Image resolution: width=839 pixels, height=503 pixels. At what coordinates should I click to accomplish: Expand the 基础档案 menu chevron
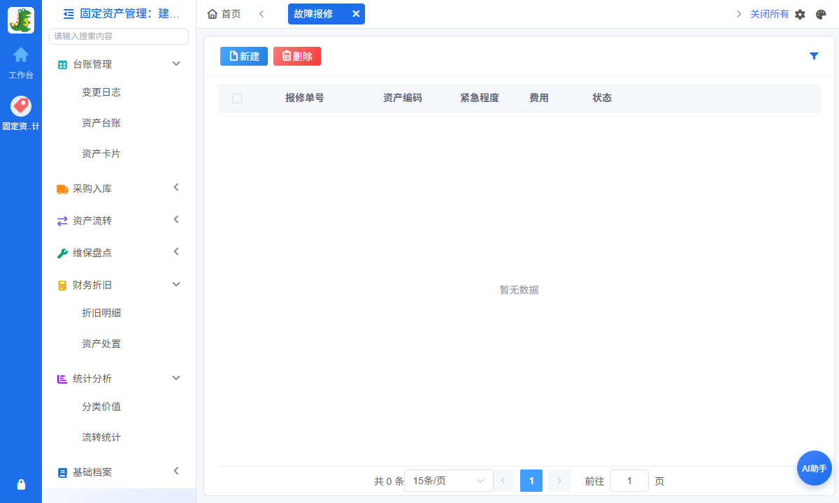(176, 471)
